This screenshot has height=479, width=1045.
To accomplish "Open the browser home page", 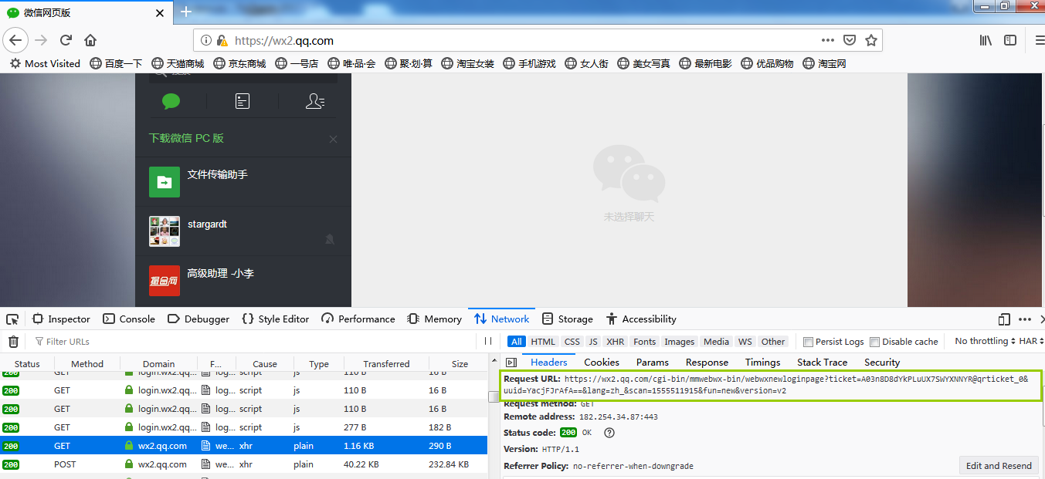I will [90, 40].
